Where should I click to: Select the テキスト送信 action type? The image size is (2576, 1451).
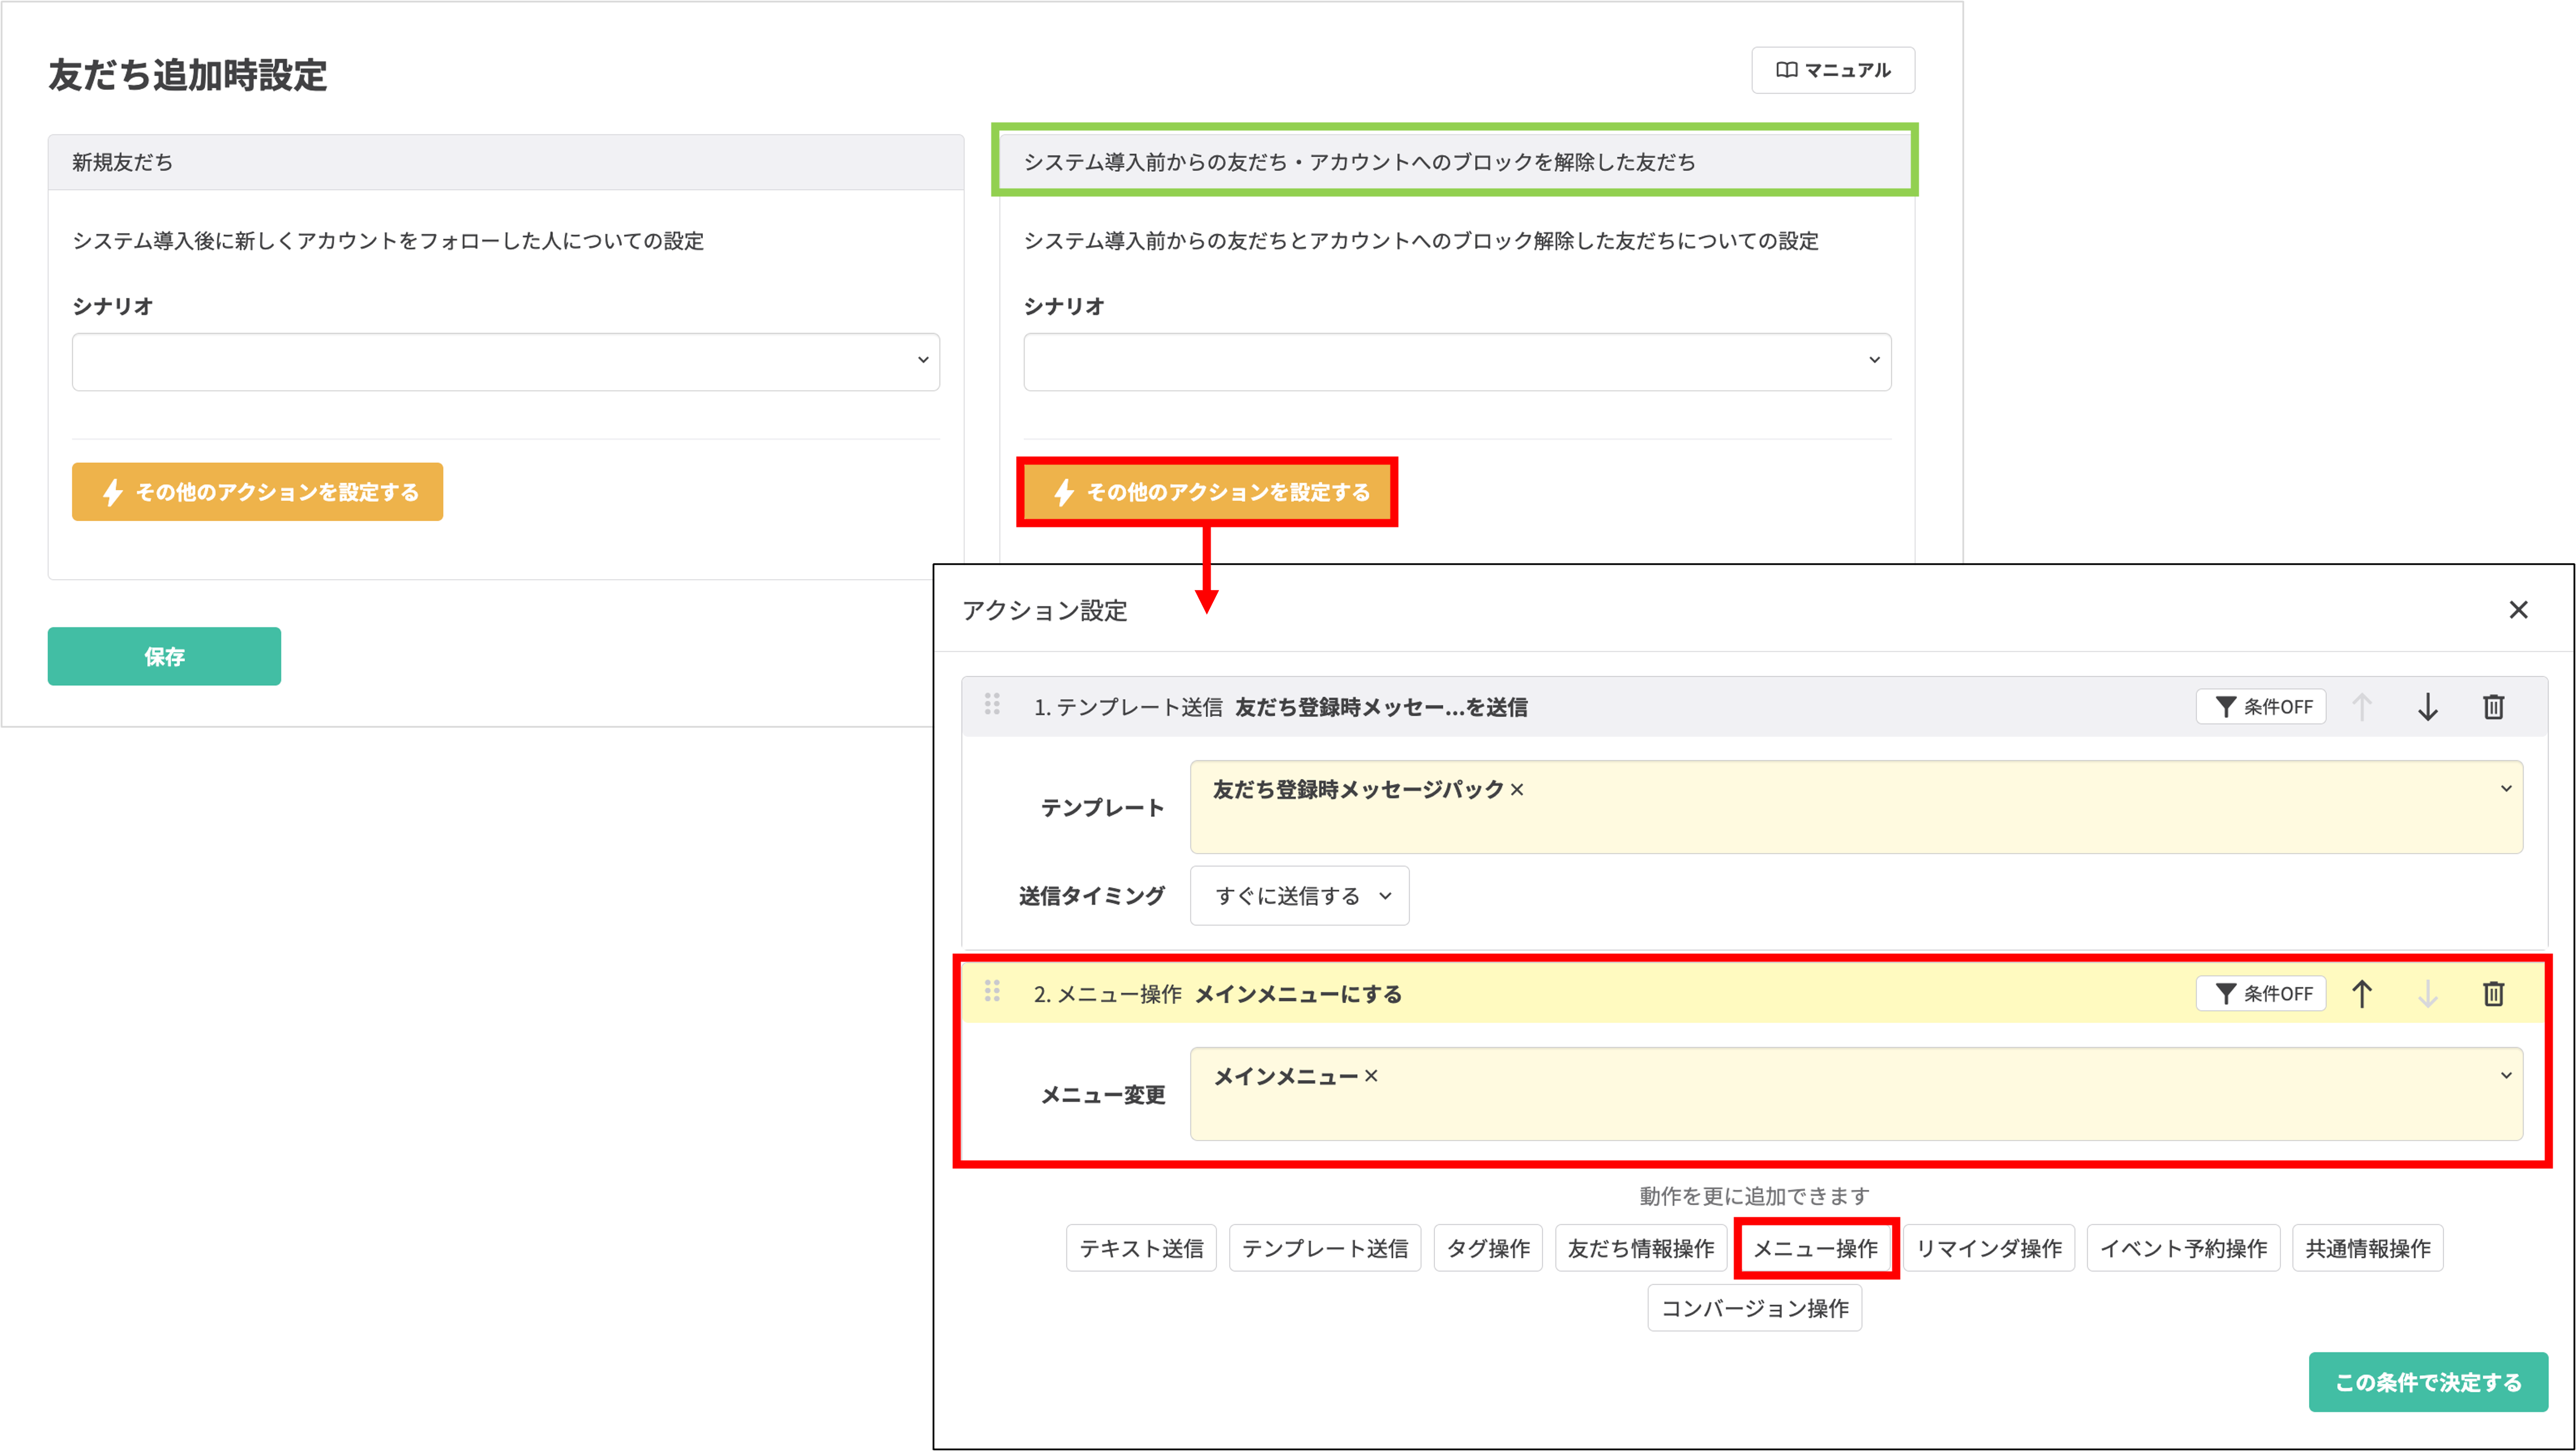click(1140, 1247)
